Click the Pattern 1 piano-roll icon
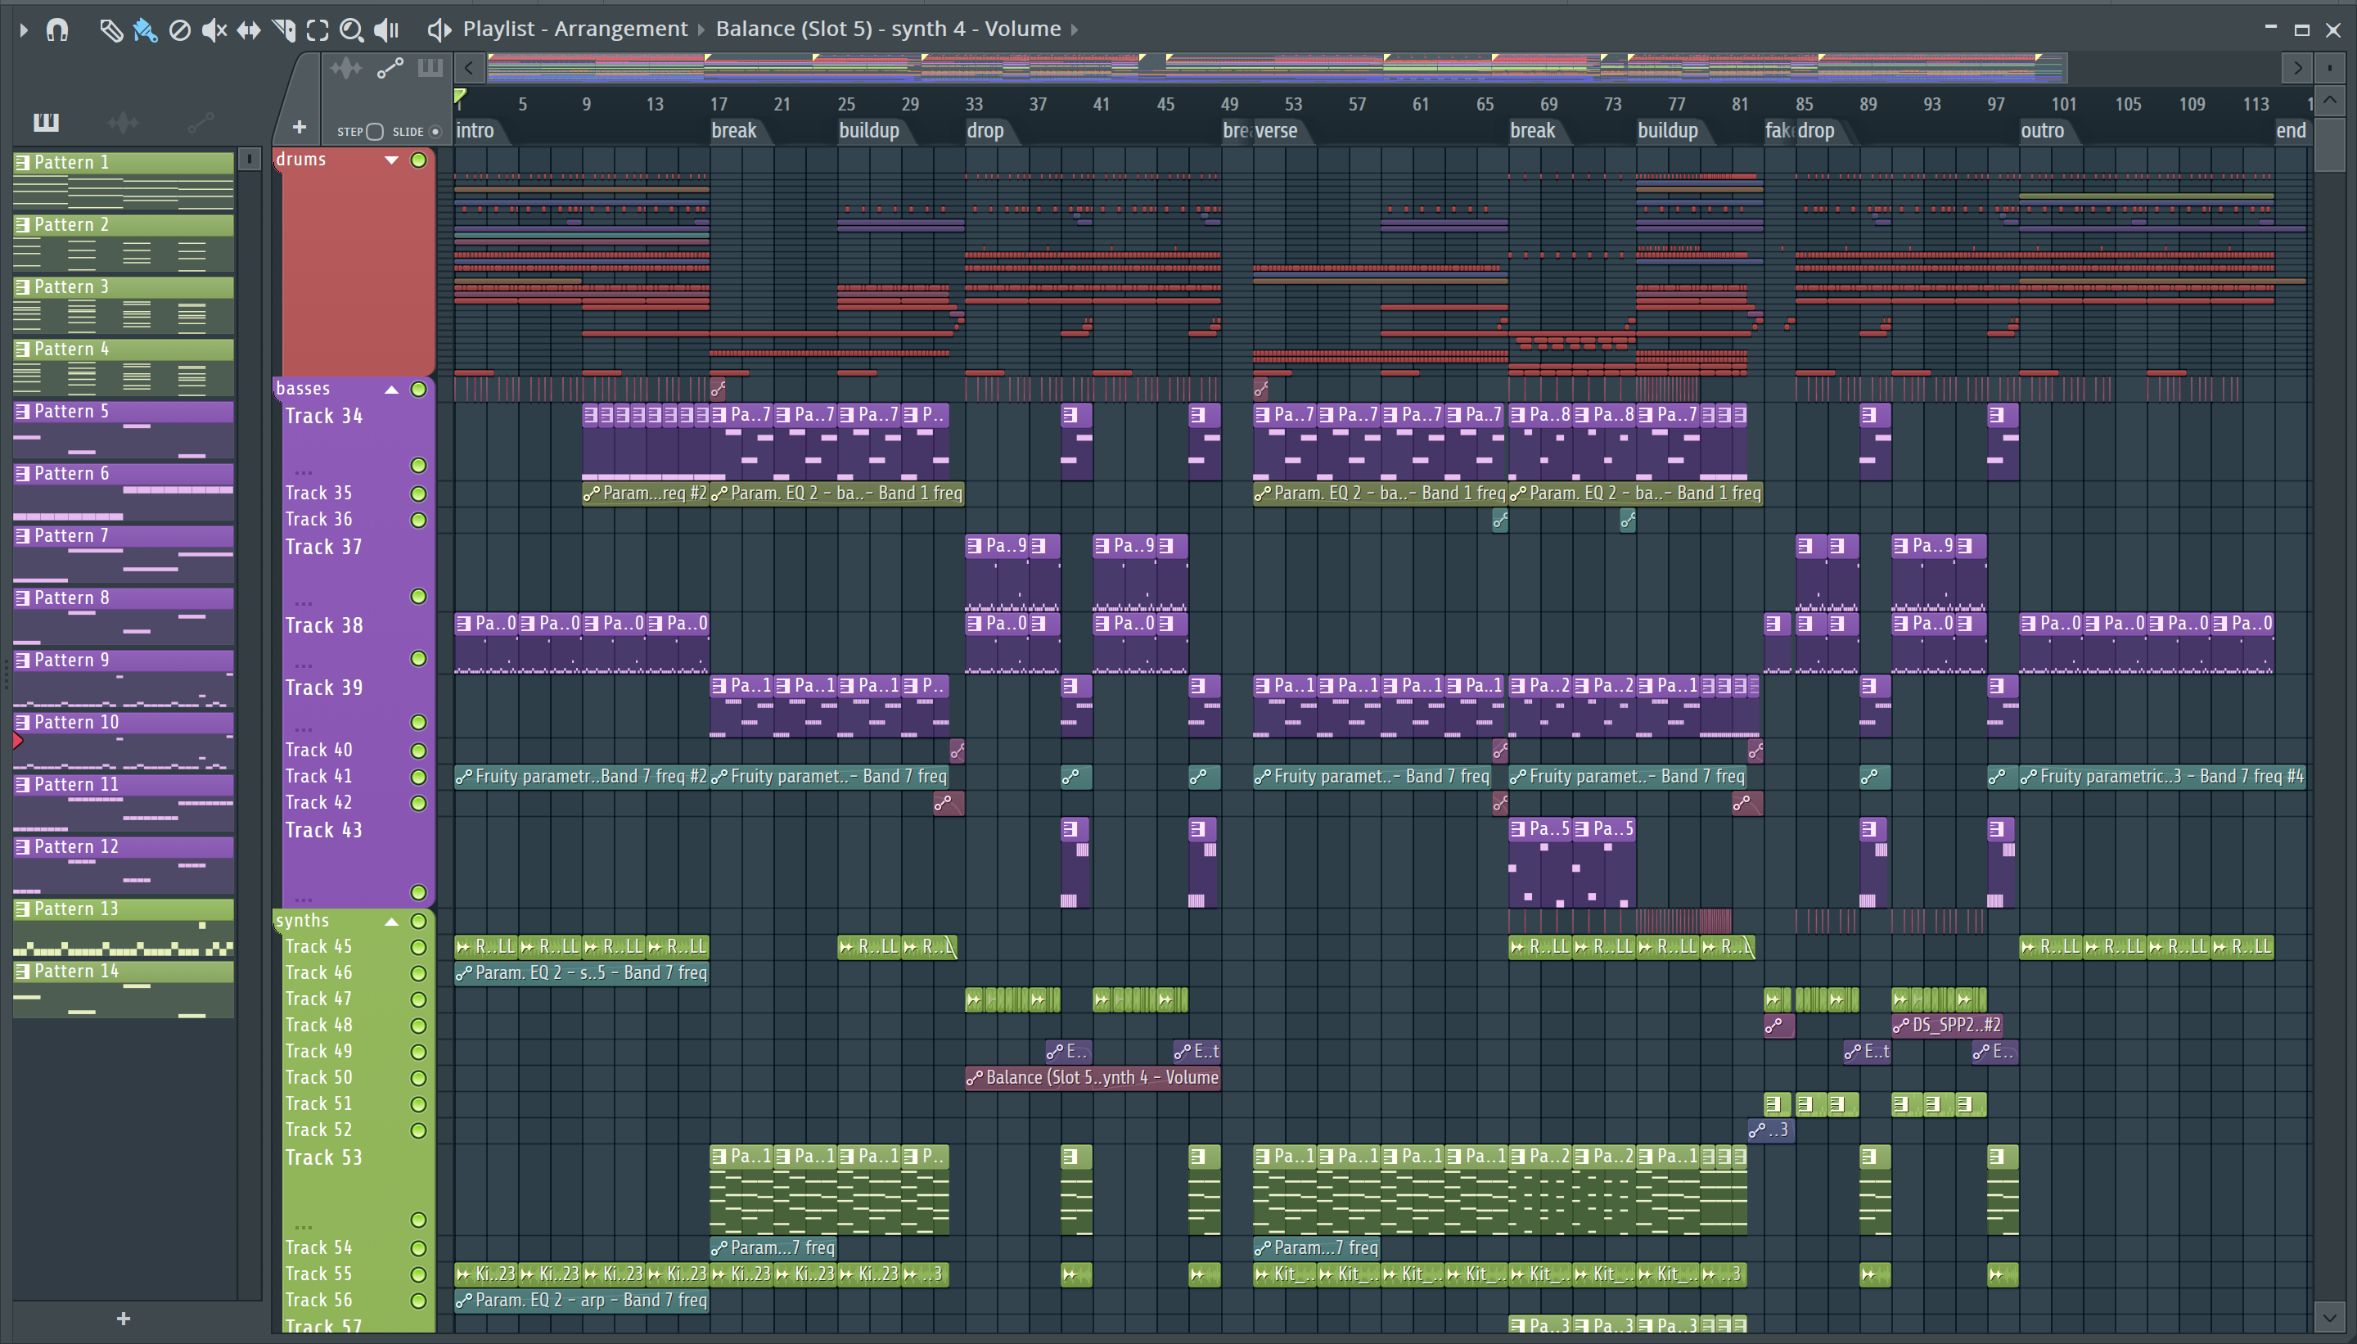This screenshot has height=1344, width=2357. (x=23, y=162)
